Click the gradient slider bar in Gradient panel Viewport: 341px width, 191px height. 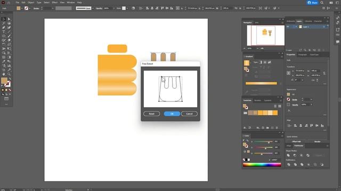261,83
